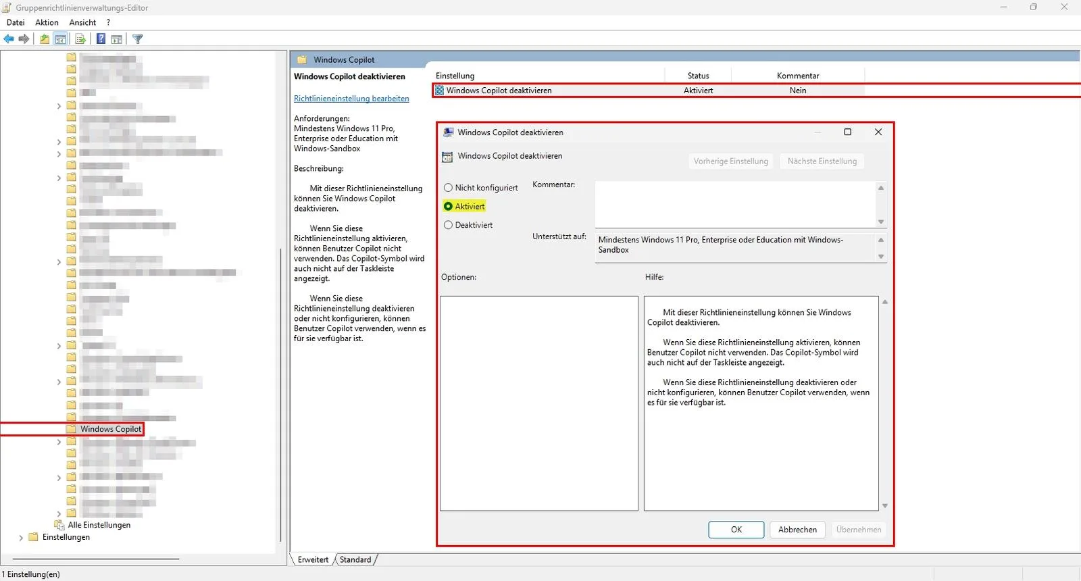Click the blue Back arrow in toolbar
Viewport: 1081px width, 581px height.
(x=9, y=39)
